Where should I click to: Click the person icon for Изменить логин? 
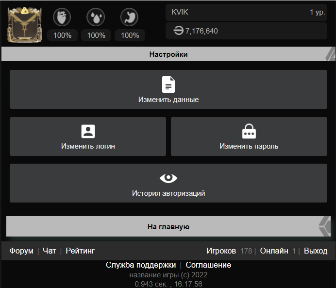pos(88,131)
